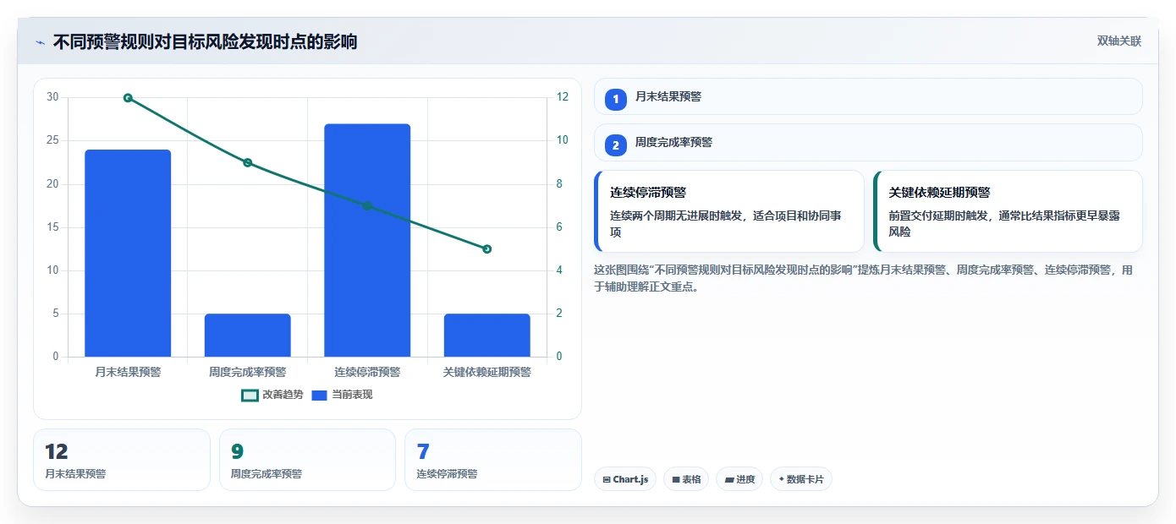Click the Chart.js tag

(625, 479)
